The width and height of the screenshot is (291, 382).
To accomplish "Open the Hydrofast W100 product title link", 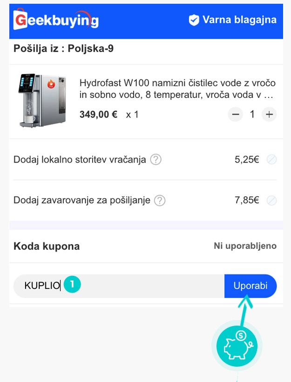I will pyautogui.click(x=177, y=89).
